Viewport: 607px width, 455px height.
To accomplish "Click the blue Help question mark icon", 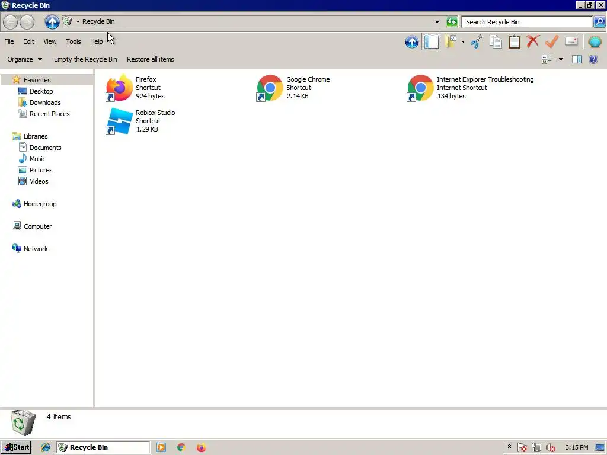I will 593,59.
